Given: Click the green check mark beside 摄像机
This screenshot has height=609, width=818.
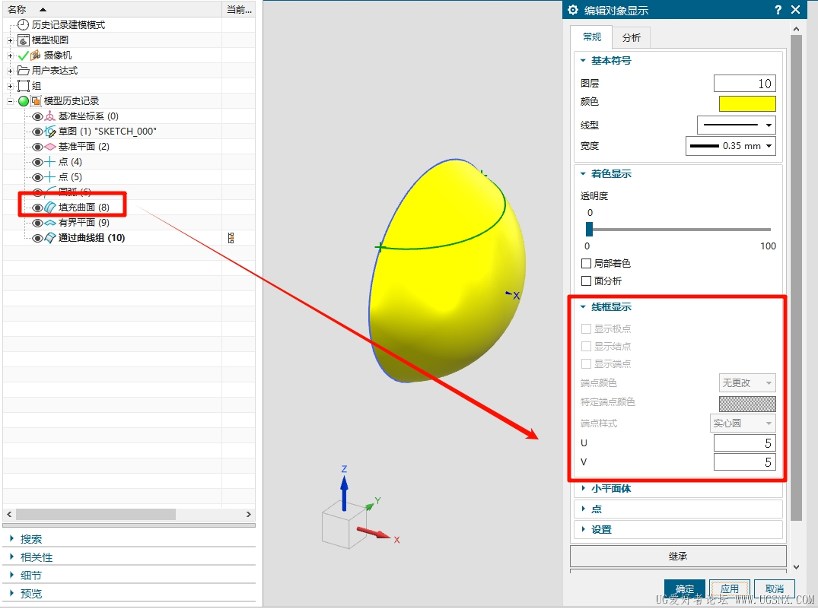Looking at the screenshot, I should 24,56.
